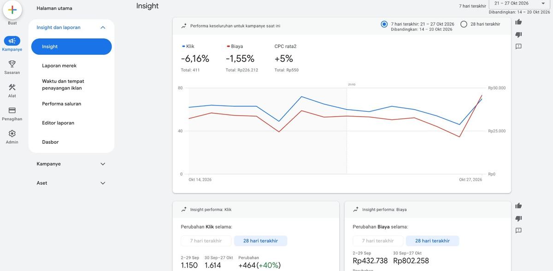Open the Penagihan card icon
553x271 pixels.
point(12,110)
